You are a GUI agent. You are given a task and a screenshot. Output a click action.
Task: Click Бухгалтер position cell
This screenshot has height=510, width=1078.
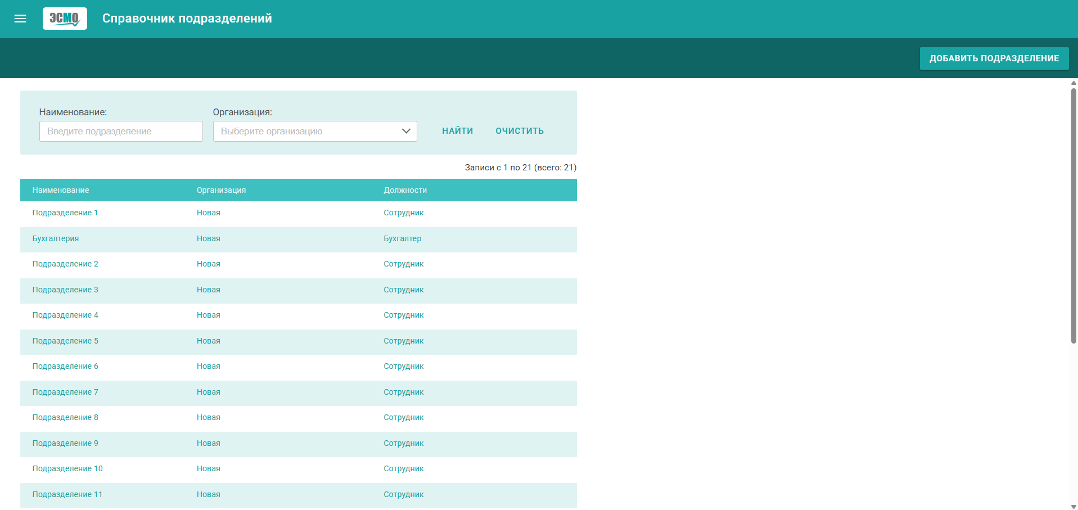403,238
